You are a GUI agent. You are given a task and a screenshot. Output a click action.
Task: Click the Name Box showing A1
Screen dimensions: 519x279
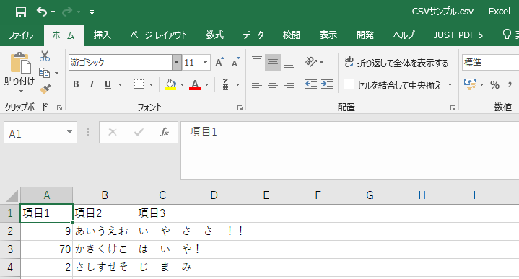point(40,133)
